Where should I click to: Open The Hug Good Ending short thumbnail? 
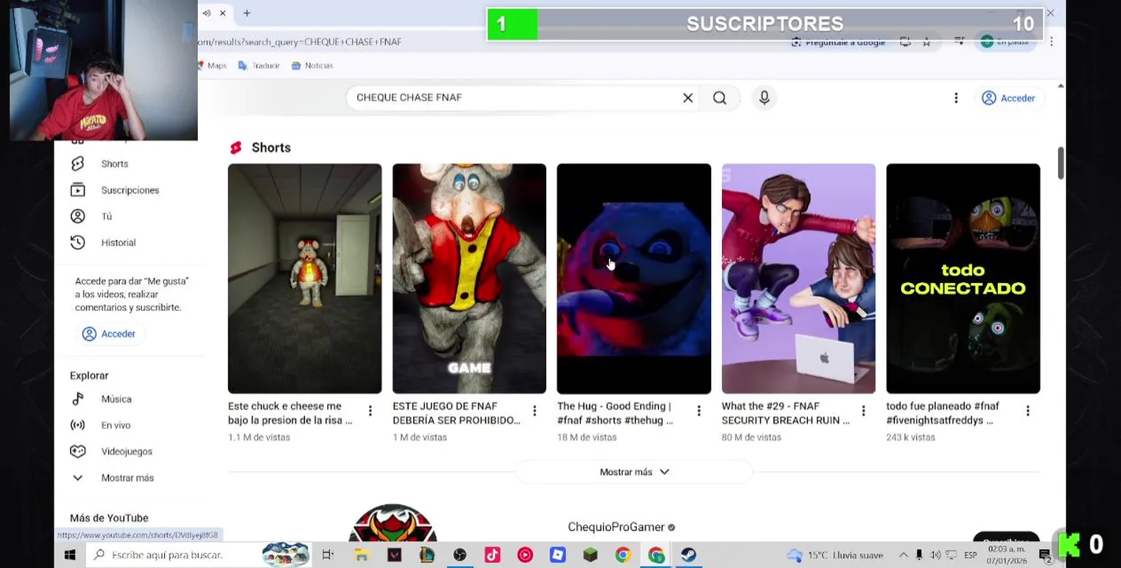coord(634,278)
